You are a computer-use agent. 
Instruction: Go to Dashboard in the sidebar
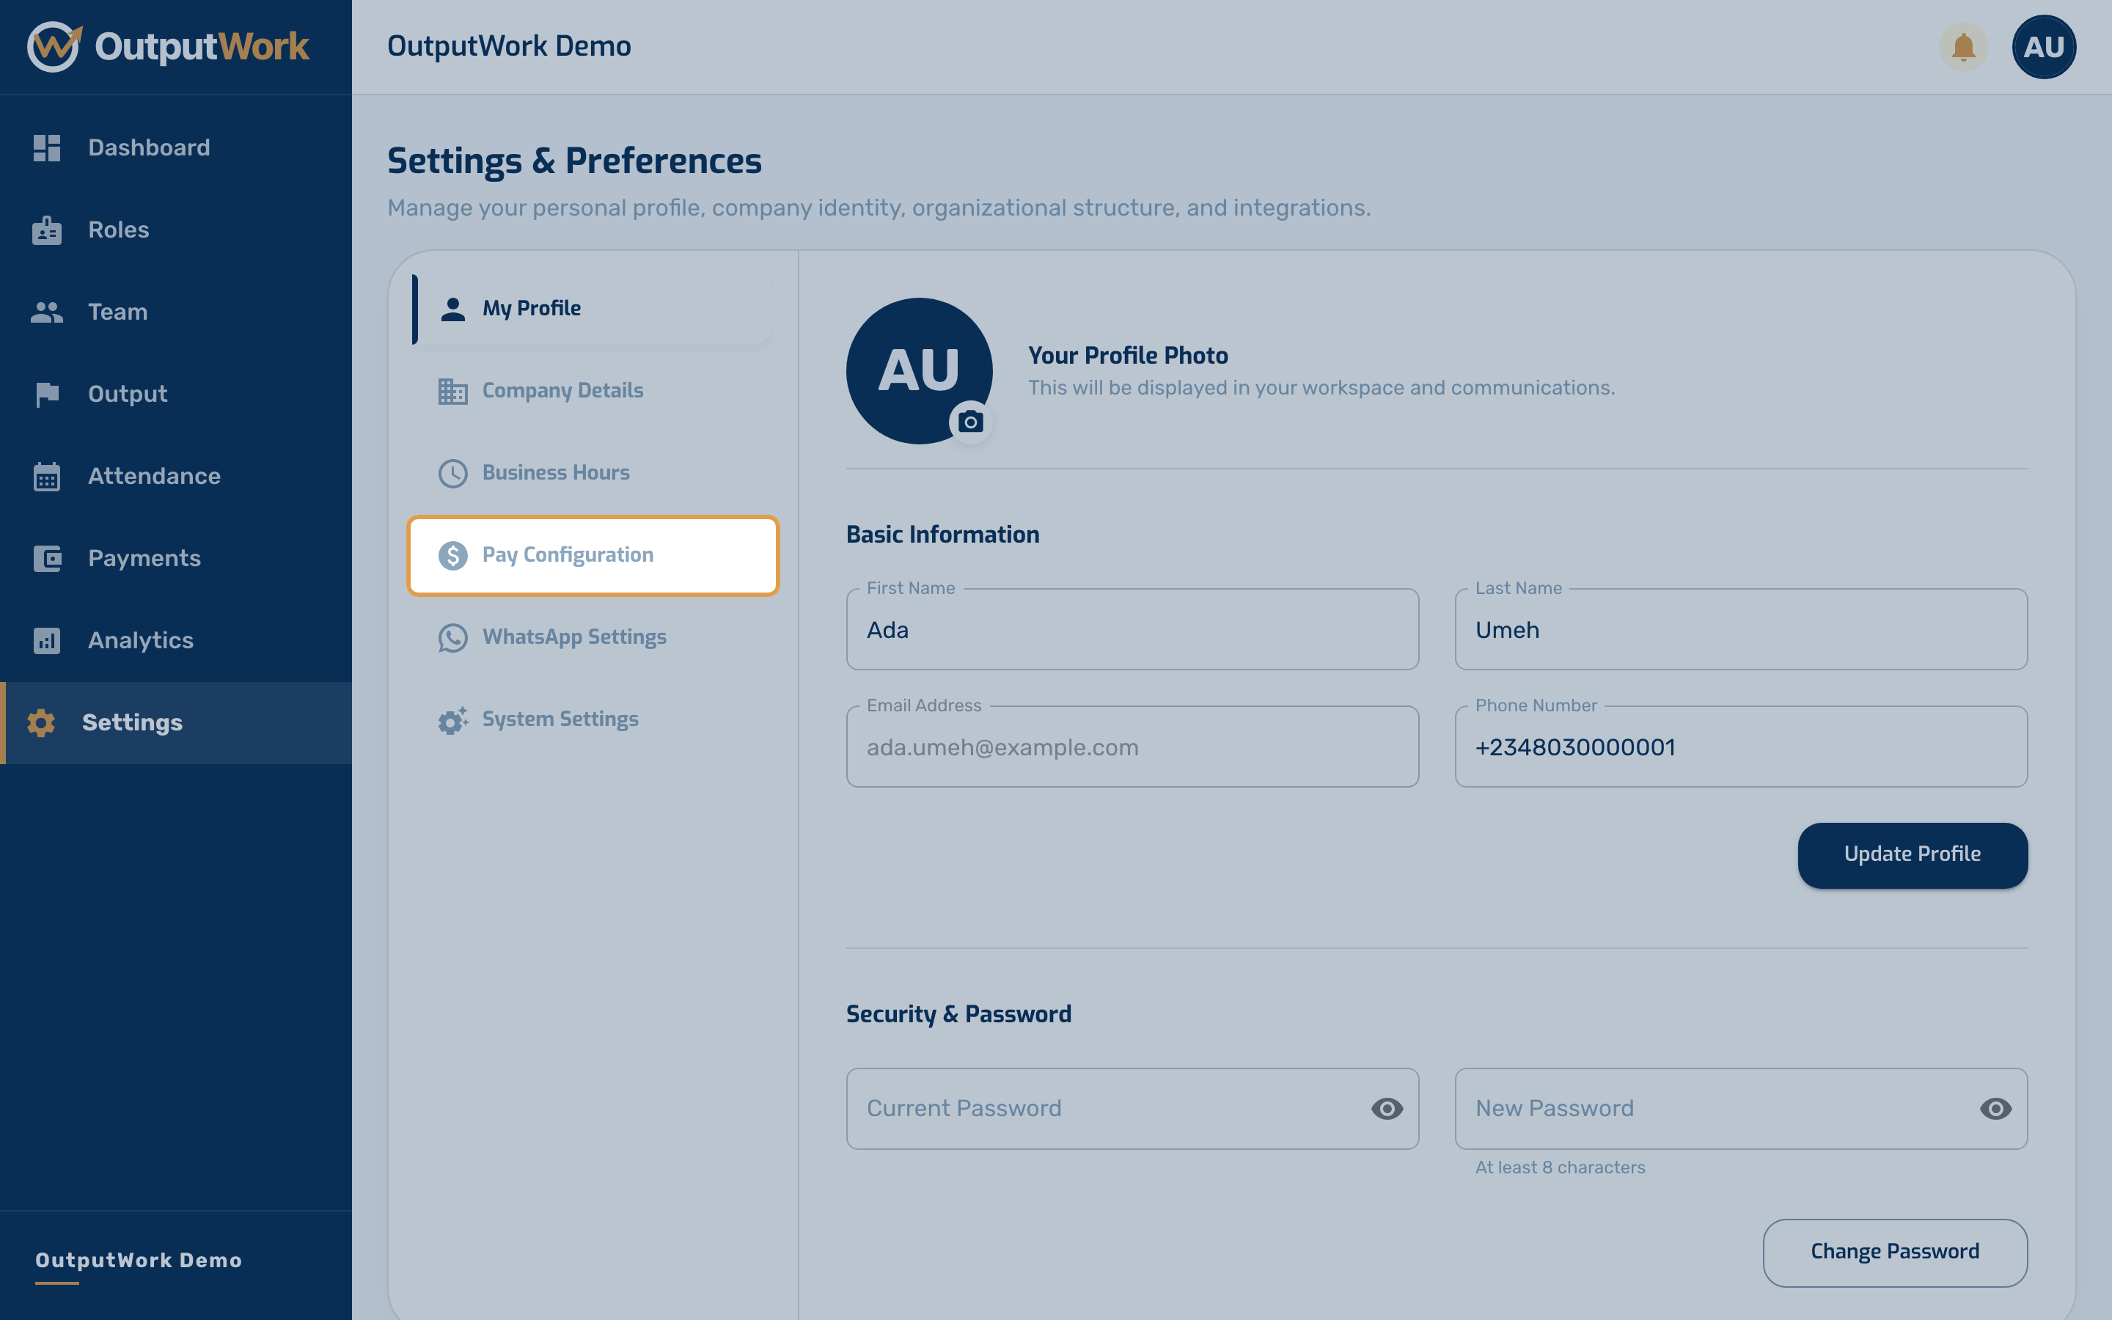(175, 147)
